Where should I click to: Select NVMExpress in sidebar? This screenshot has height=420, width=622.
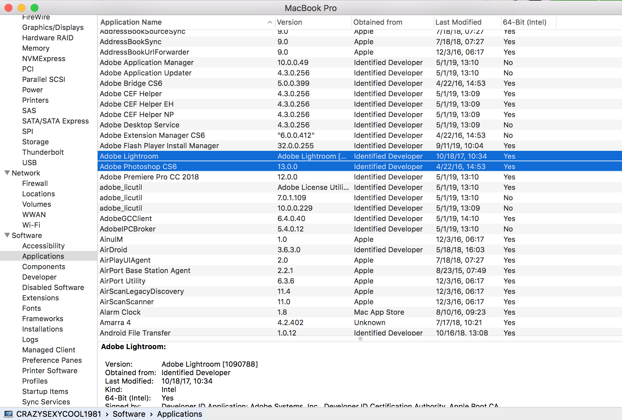click(44, 59)
